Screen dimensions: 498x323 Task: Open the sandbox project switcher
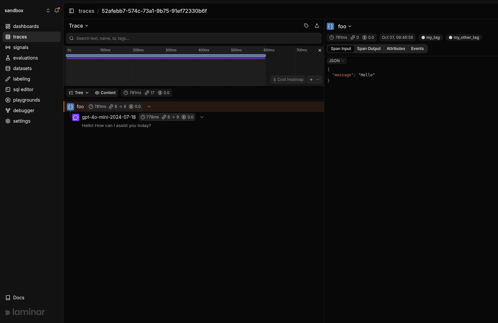tap(27, 11)
